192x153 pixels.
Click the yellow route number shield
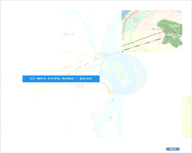(x=110, y=91)
